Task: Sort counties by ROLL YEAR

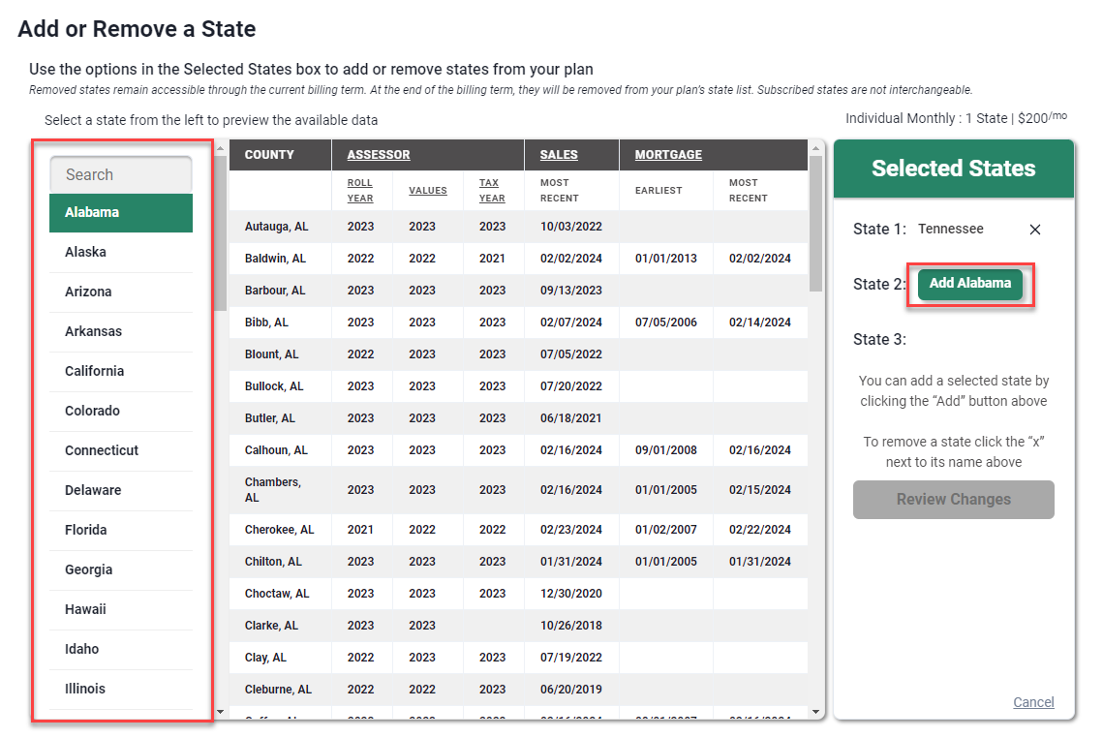Action: tap(360, 190)
